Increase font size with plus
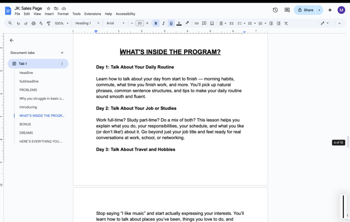The height and width of the screenshot is (222, 350). pyautogui.click(x=147, y=23)
